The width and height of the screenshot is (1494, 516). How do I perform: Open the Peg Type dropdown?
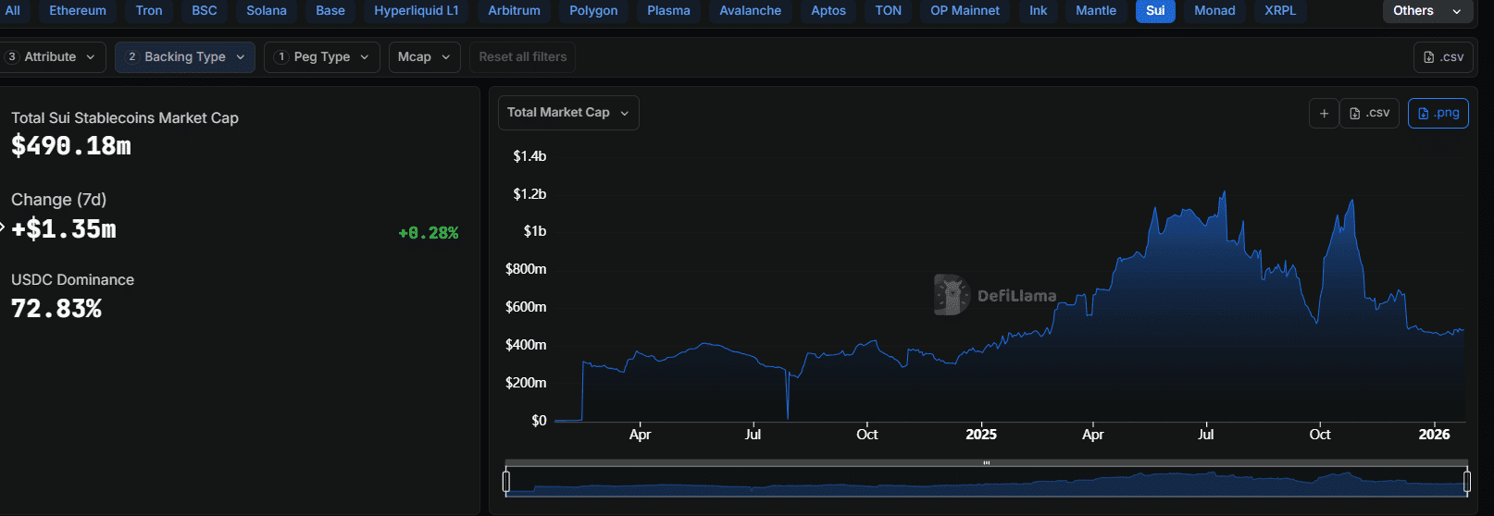coord(321,57)
